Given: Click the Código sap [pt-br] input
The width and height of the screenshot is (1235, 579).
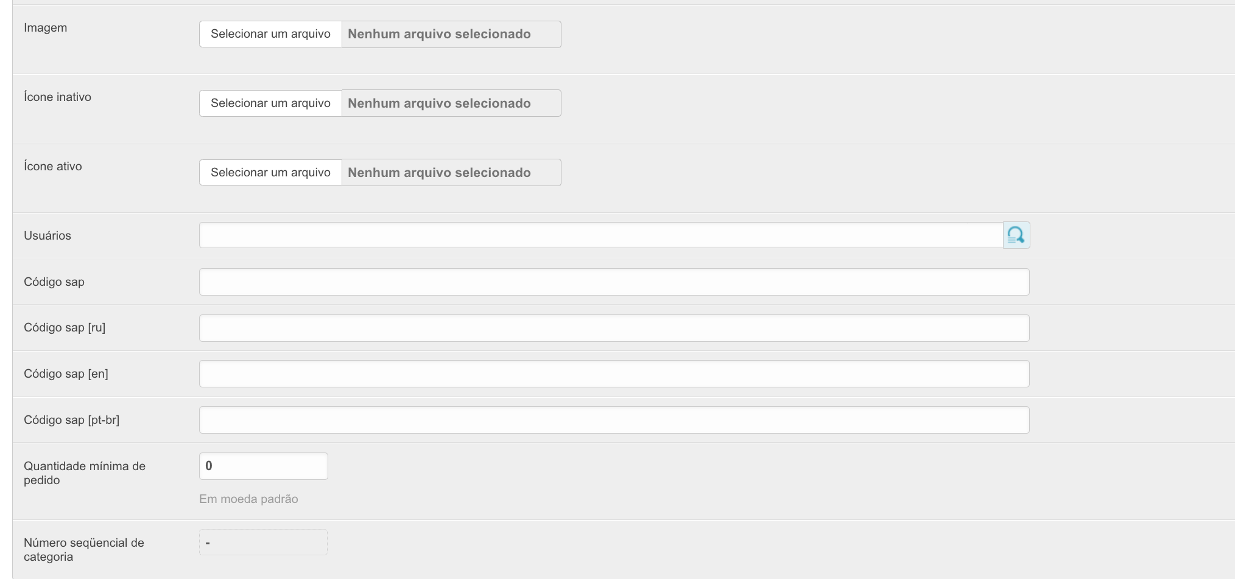Looking at the screenshot, I should point(614,420).
